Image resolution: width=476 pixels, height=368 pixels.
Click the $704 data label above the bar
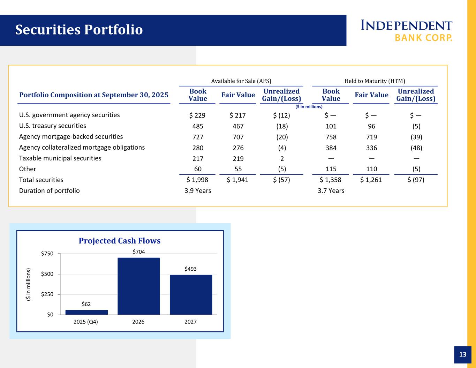point(138,251)
